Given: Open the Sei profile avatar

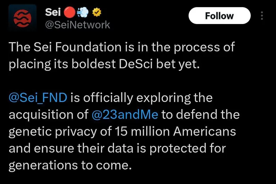Looking at the screenshot, I should click(22, 18).
